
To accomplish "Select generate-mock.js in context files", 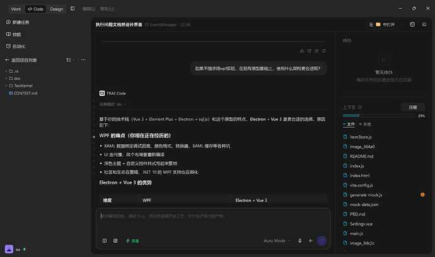I will tap(366, 195).
